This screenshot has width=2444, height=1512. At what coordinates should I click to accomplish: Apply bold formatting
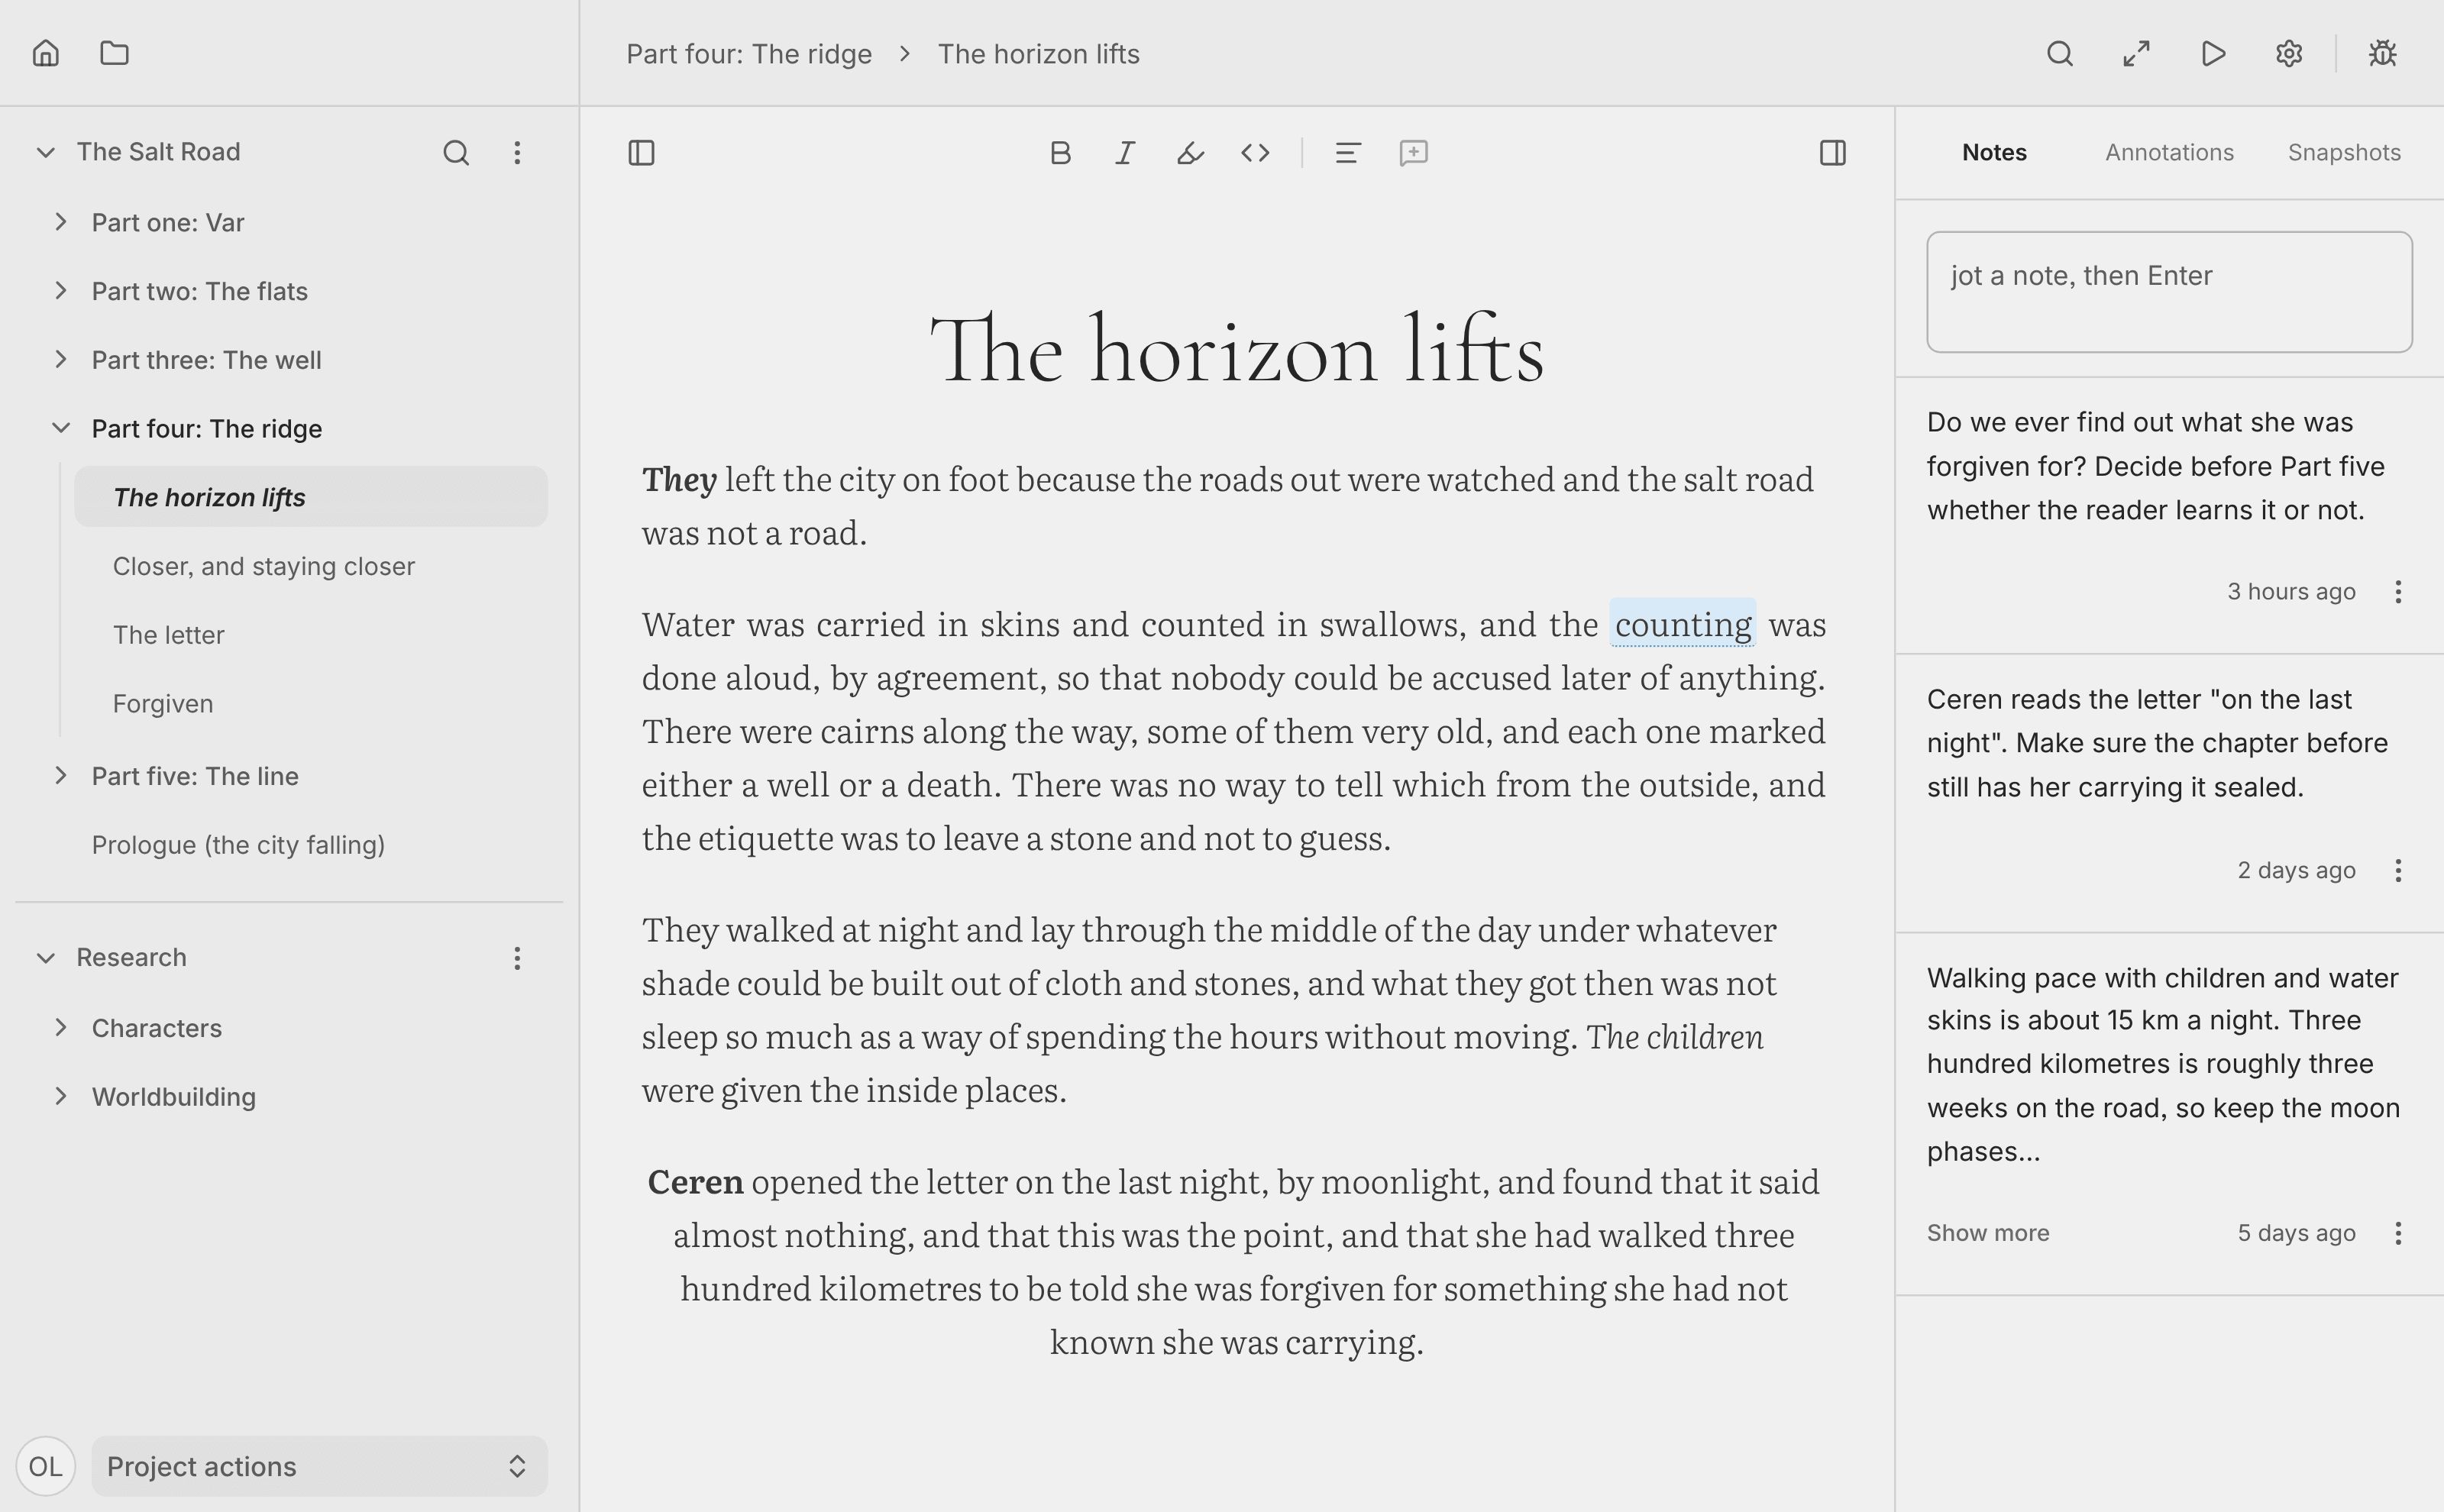pyautogui.click(x=1060, y=153)
